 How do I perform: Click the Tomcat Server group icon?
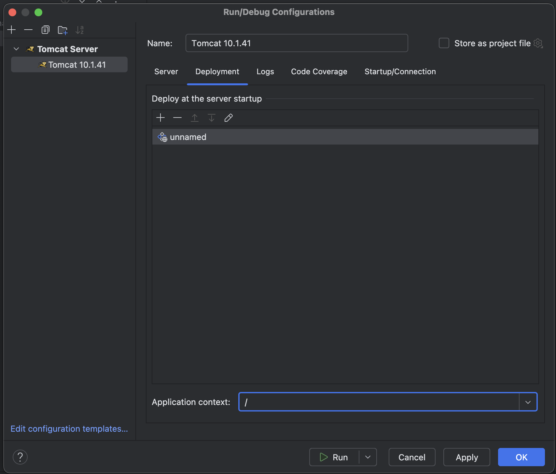click(x=30, y=49)
